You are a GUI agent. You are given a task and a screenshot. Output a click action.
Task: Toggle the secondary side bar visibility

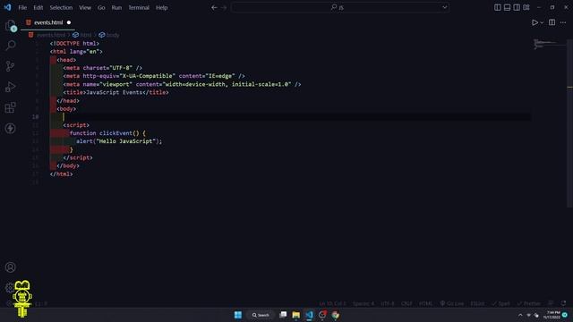coord(517,7)
